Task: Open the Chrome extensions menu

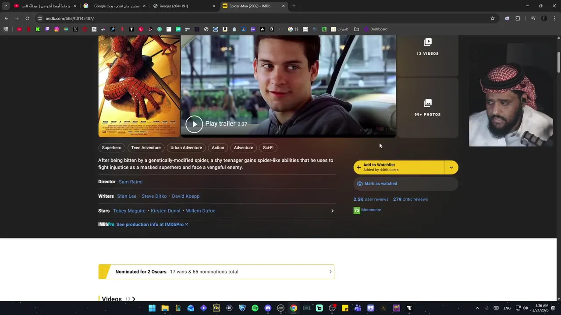Action: [518, 18]
